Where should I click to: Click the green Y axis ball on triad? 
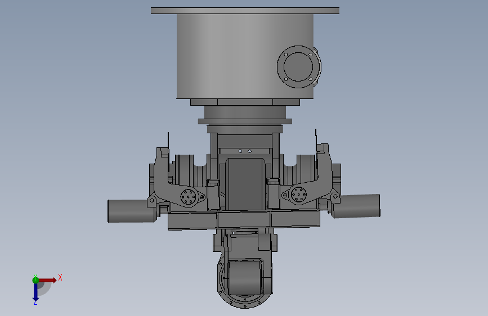pyautogui.click(x=35, y=280)
